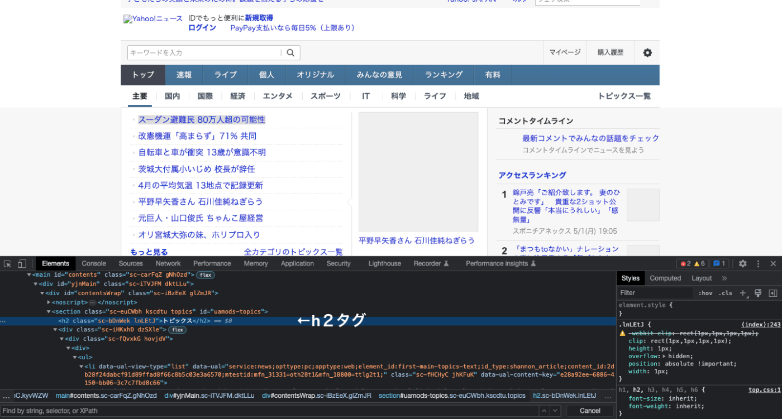
Task: Go to previous search result arrow
Action: [x=545, y=411]
